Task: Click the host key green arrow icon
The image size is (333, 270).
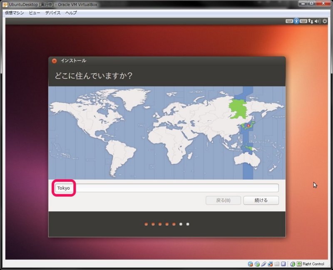Action: [x=299, y=264]
